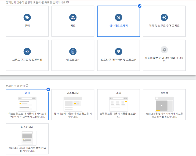The height and width of the screenshot is (156, 196).
Task: Open help icon next to goal selection heading
Action: [x=68, y=2]
